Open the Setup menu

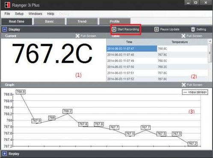tap(19, 14)
